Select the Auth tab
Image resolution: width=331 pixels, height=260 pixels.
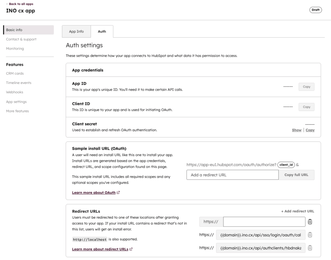102,31
